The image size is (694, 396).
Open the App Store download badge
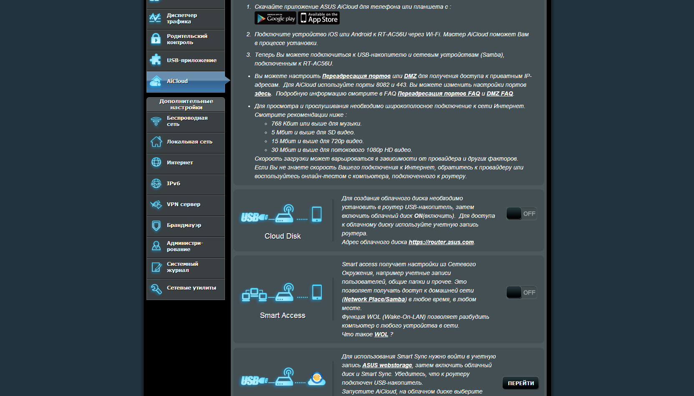[319, 18]
